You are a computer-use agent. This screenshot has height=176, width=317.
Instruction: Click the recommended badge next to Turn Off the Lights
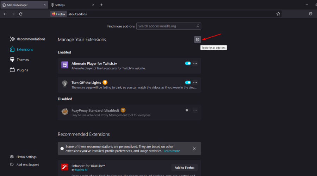105,82
